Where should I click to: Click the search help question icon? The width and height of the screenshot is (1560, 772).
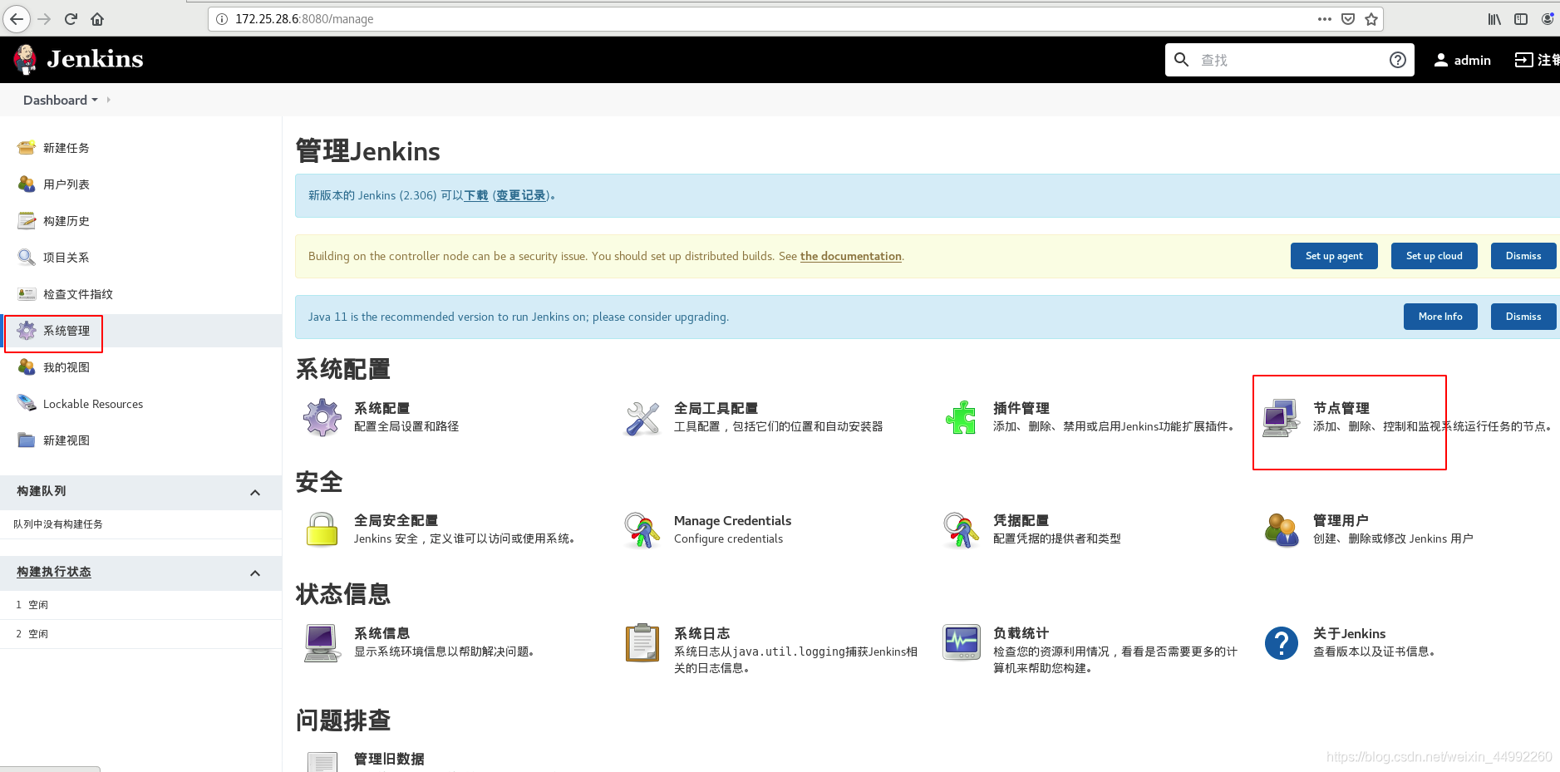[x=1397, y=60]
